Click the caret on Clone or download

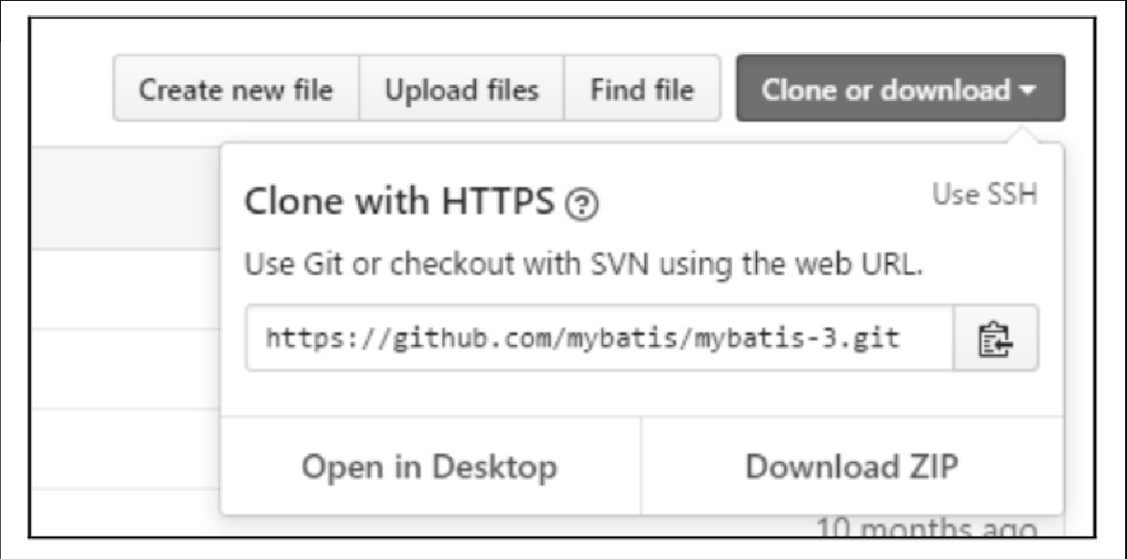tap(1029, 91)
